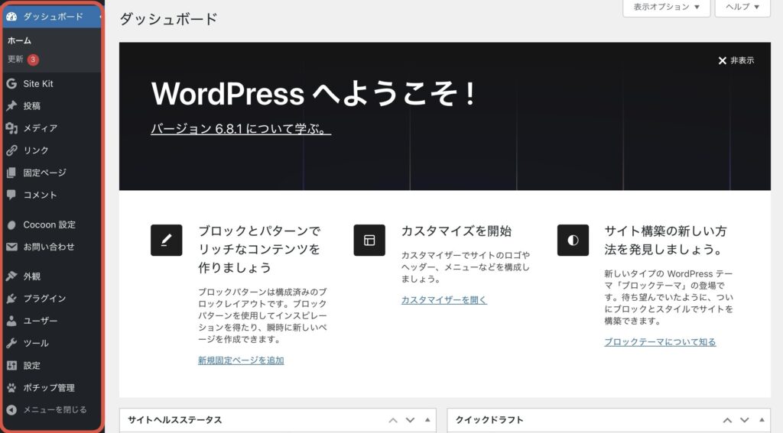
Task: Open the 投稿 menu
Action: click(x=52, y=105)
